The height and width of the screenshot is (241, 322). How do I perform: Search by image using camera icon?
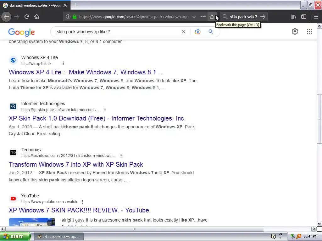pyautogui.click(x=197, y=32)
